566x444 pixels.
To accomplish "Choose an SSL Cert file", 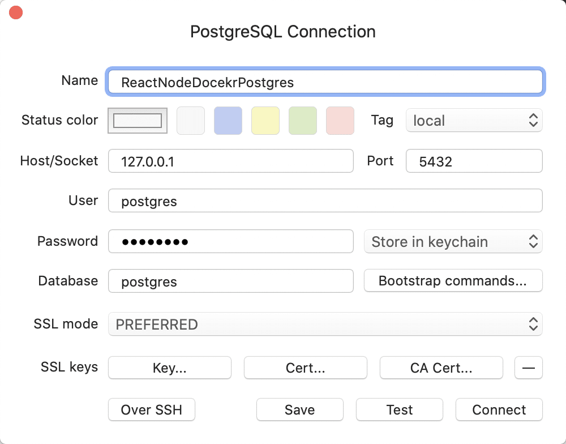I will [x=305, y=368].
